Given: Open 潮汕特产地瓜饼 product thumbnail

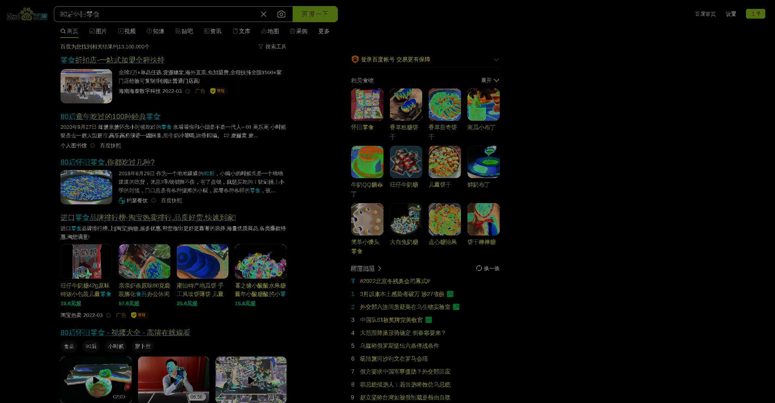Looking at the screenshot, I should (x=203, y=261).
